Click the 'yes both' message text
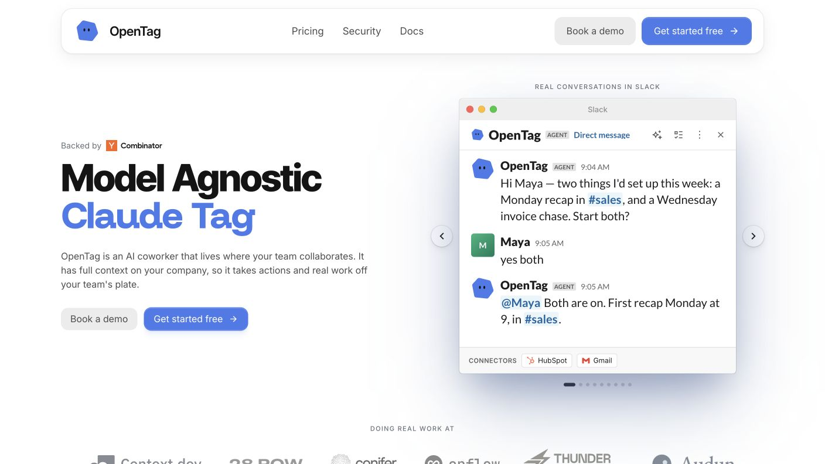The width and height of the screenshot is (825, 464). 522,260
